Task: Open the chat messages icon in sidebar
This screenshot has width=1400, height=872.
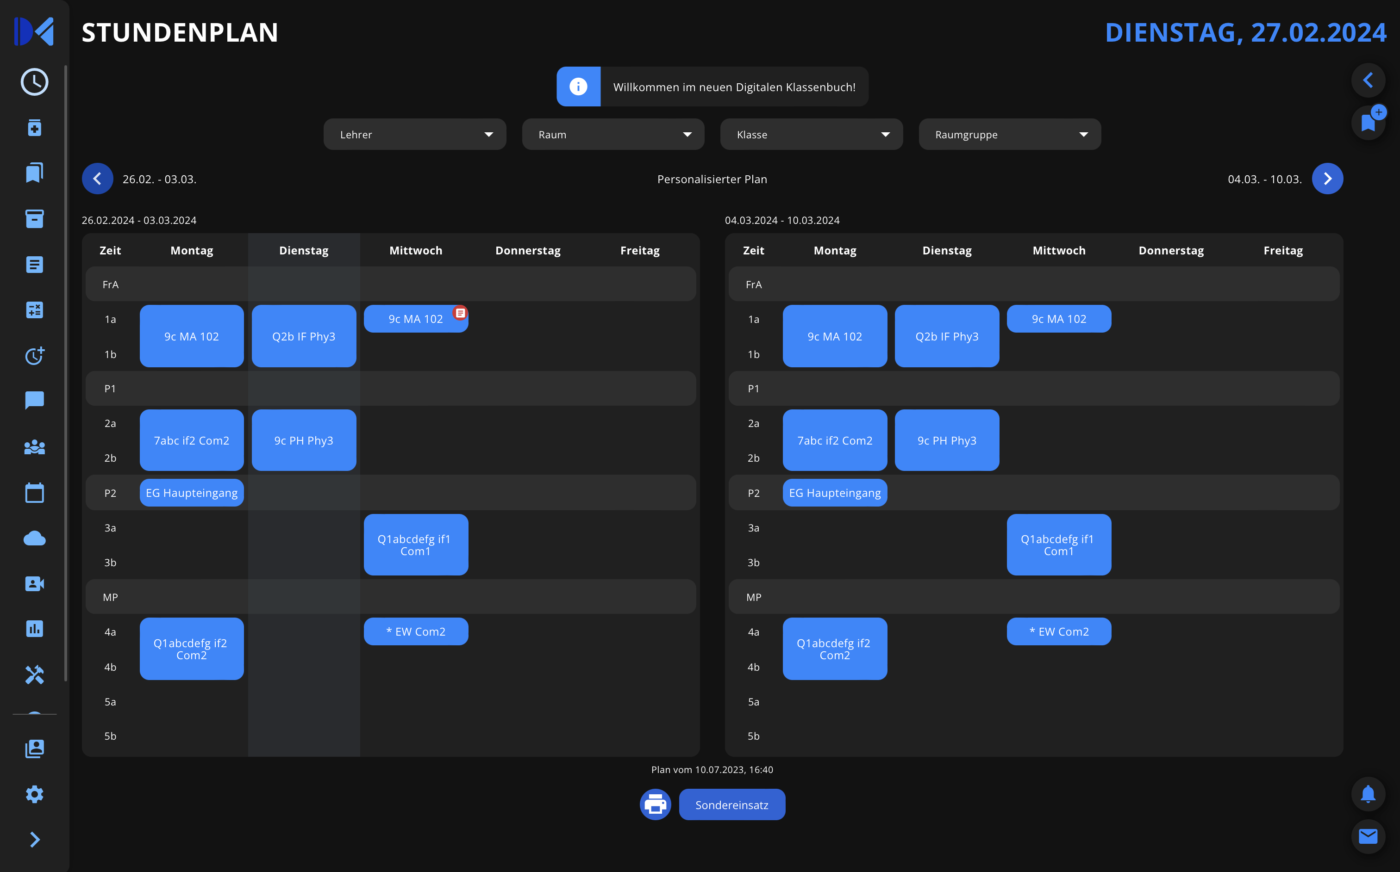Action: pos(34,400)
